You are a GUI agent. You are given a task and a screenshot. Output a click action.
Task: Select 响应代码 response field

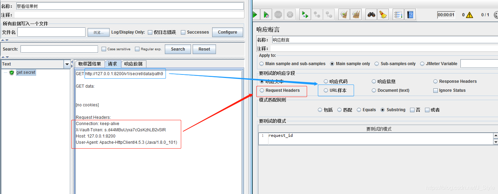tap(326, 81)
